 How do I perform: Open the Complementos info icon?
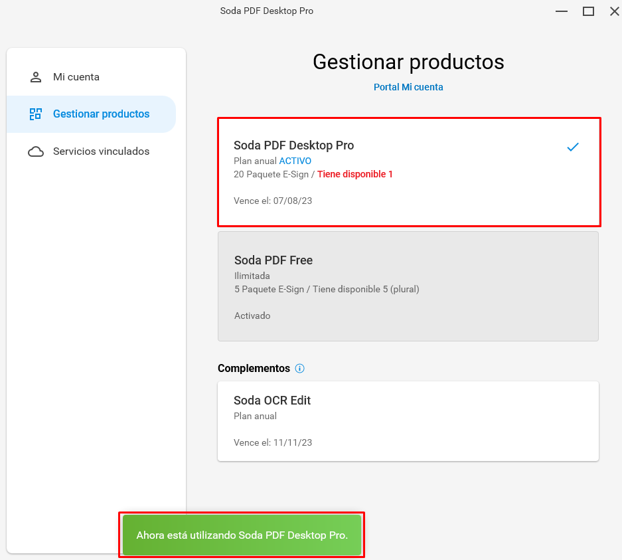300,368
